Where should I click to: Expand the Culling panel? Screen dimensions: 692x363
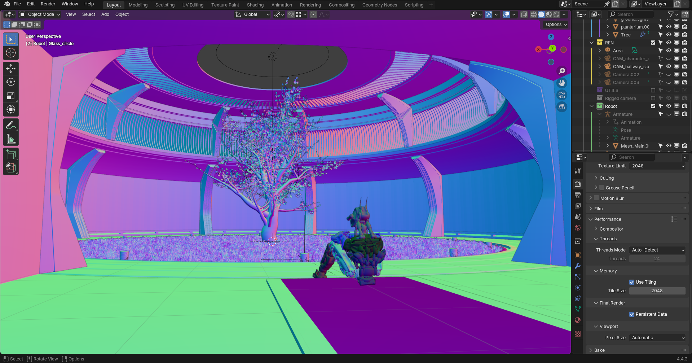pos(607,178)
